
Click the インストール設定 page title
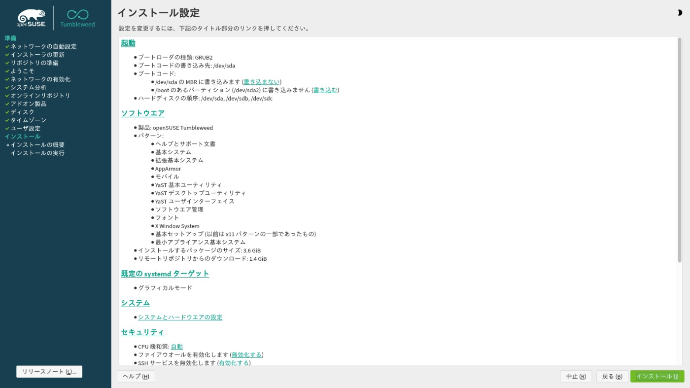[158, 13]
